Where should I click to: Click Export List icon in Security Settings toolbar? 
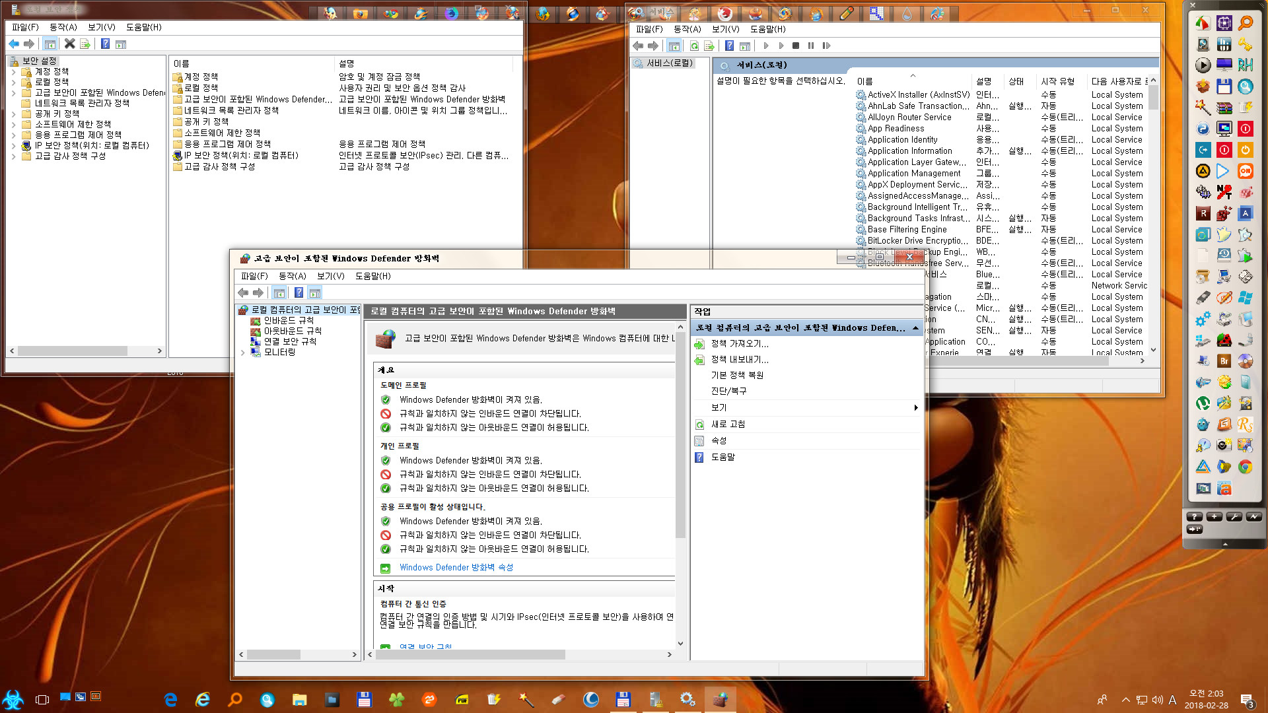tap(85, 44)
